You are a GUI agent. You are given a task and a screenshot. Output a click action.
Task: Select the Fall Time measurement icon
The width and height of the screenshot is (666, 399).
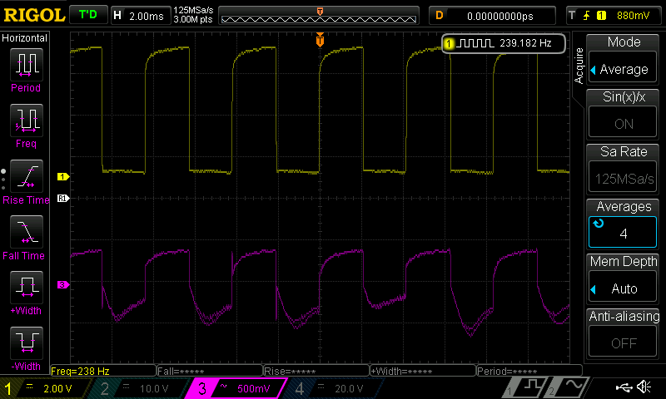[x=27, y=232]
